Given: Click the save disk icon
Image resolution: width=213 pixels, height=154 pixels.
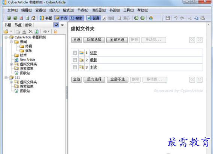Looking at the screenshot, I should [x=168, y=18].
